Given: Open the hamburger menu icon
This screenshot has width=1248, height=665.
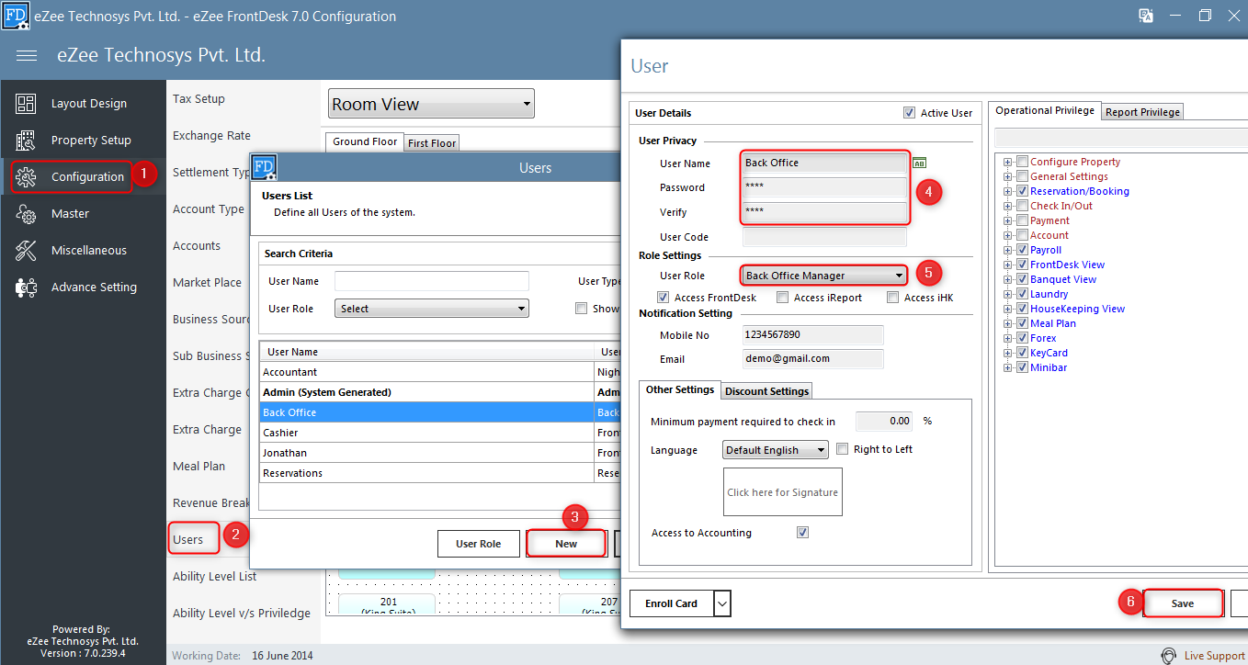Looking at the screenshot, I should tap(27, 56).
